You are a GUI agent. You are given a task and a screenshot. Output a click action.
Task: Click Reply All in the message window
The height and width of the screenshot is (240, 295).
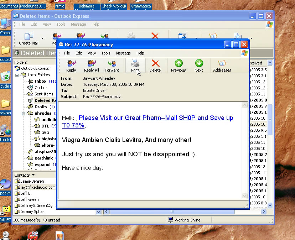click(x=92, y=66)
